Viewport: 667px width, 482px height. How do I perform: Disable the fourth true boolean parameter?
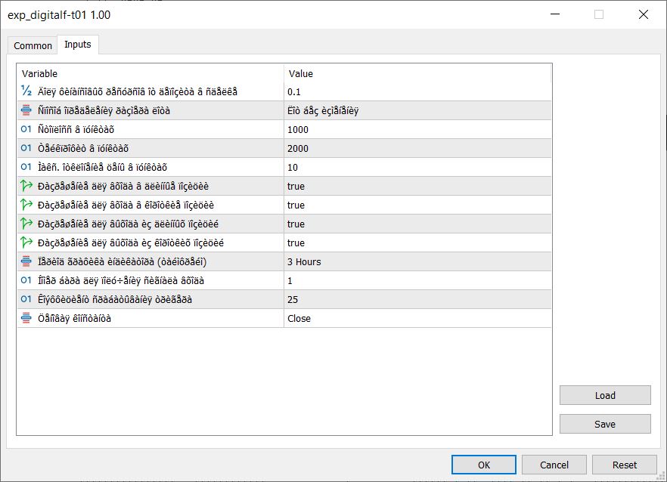click(x=416, y=243)
